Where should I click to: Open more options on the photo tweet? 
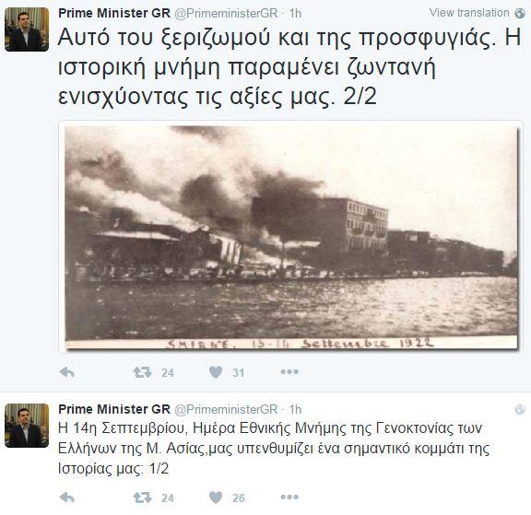click(x=289, y=372)
